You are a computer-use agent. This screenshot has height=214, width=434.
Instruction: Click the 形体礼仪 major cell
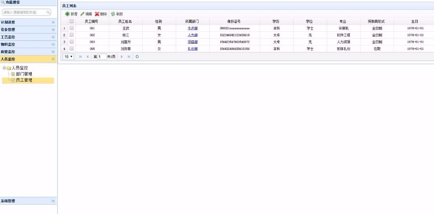343,49
